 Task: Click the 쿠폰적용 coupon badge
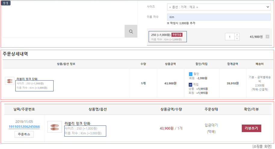pos(177,35)
